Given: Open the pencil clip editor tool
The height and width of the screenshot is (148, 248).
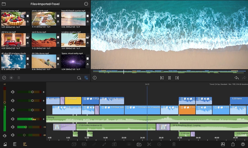Looking at the screenshot, I should [104, 144].
